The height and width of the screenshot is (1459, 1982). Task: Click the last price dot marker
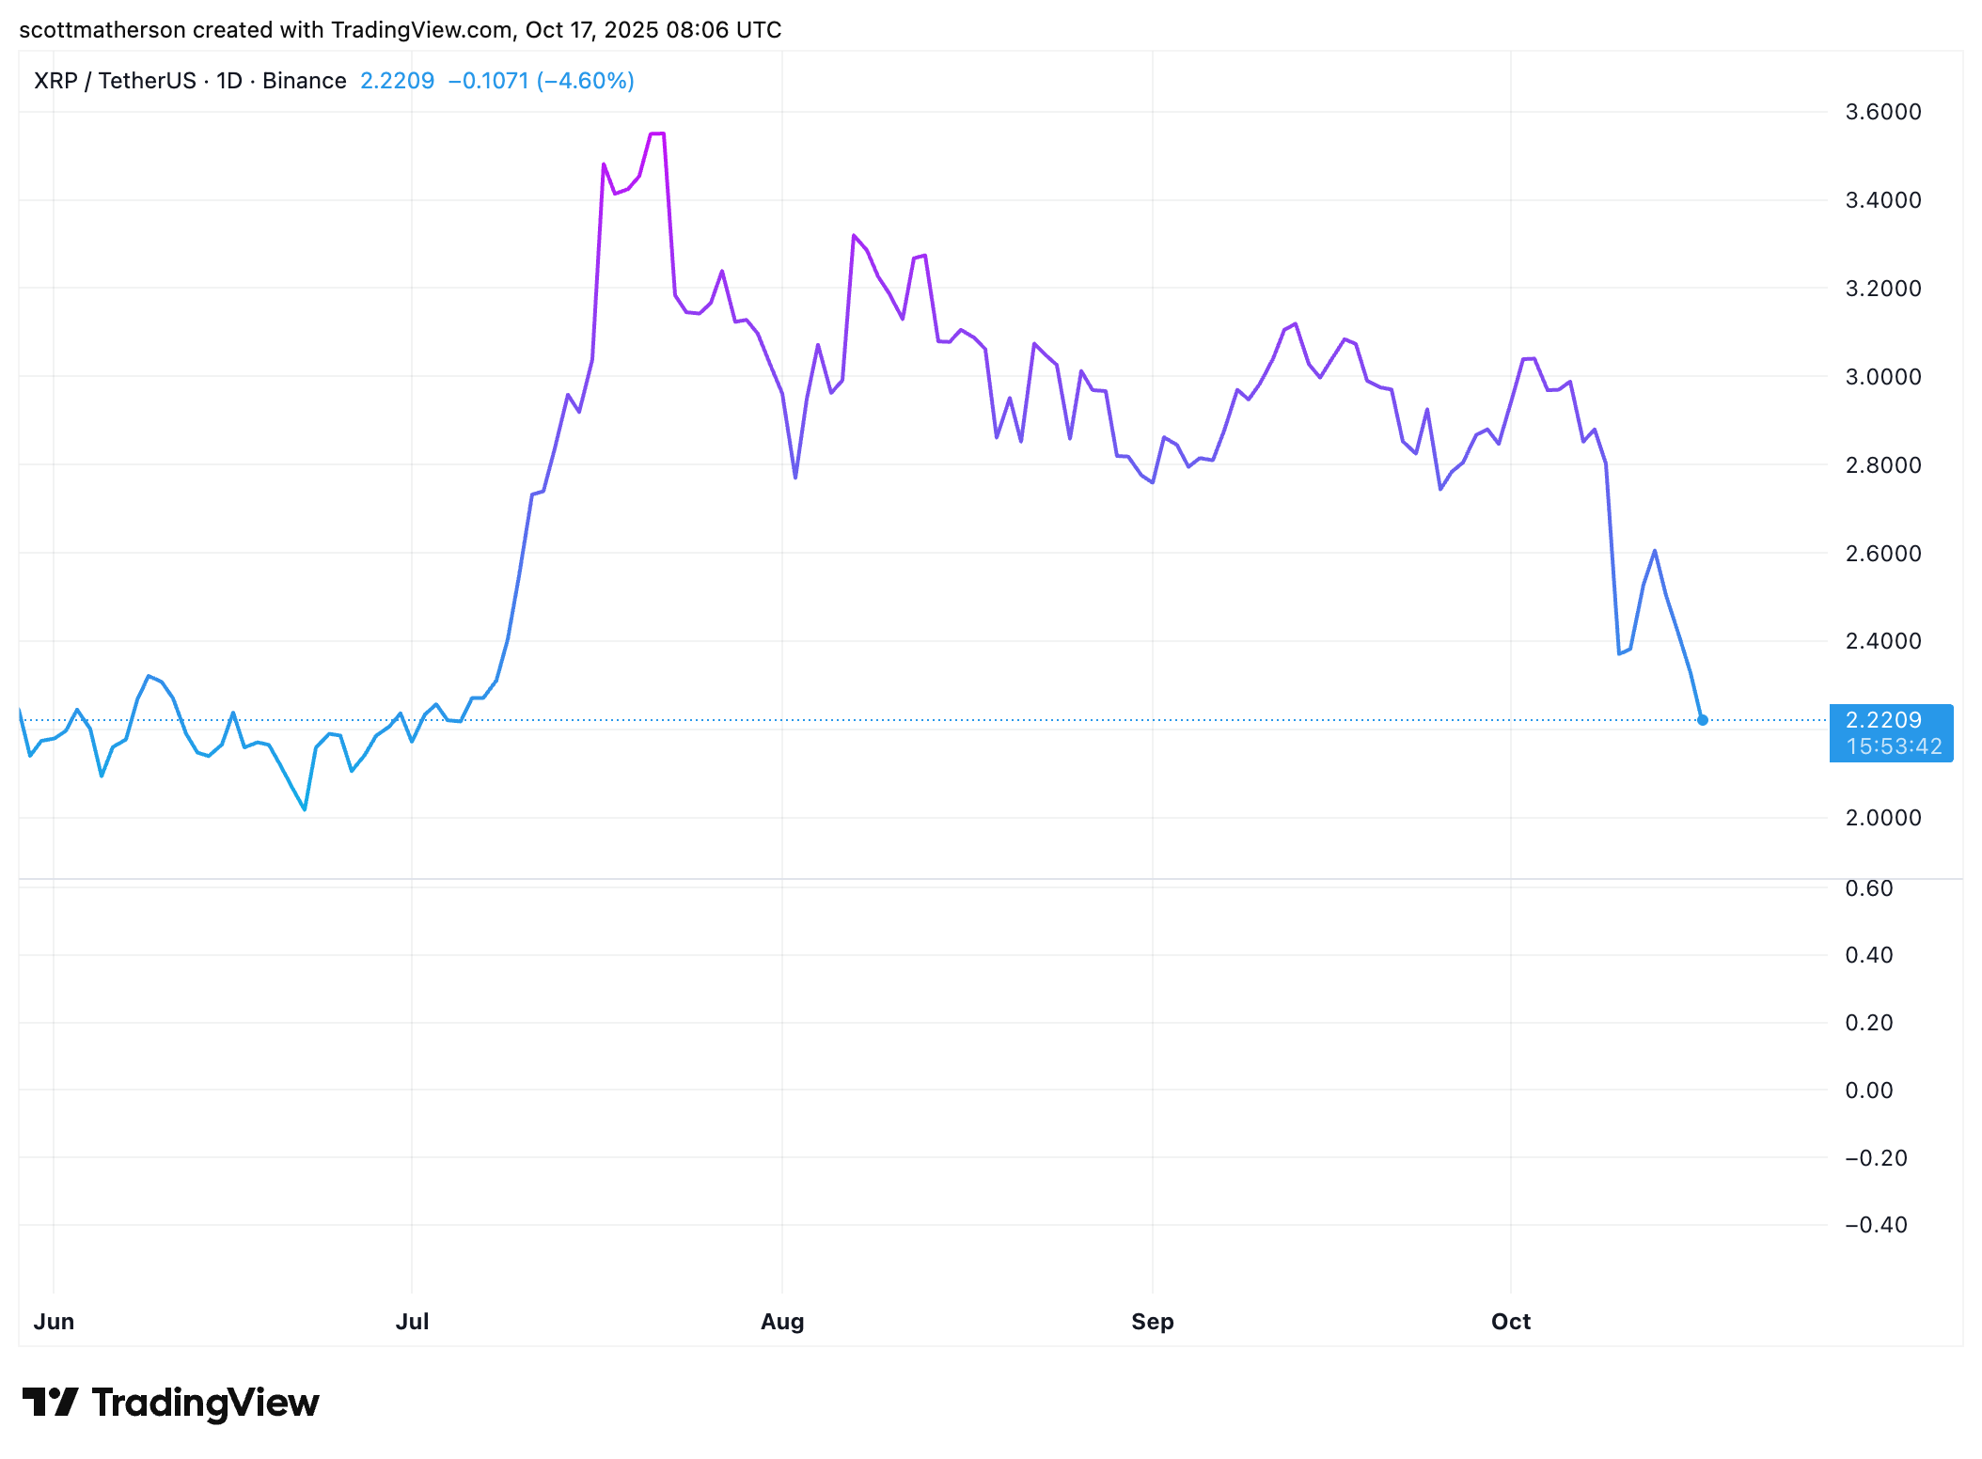coord(1702,720)
